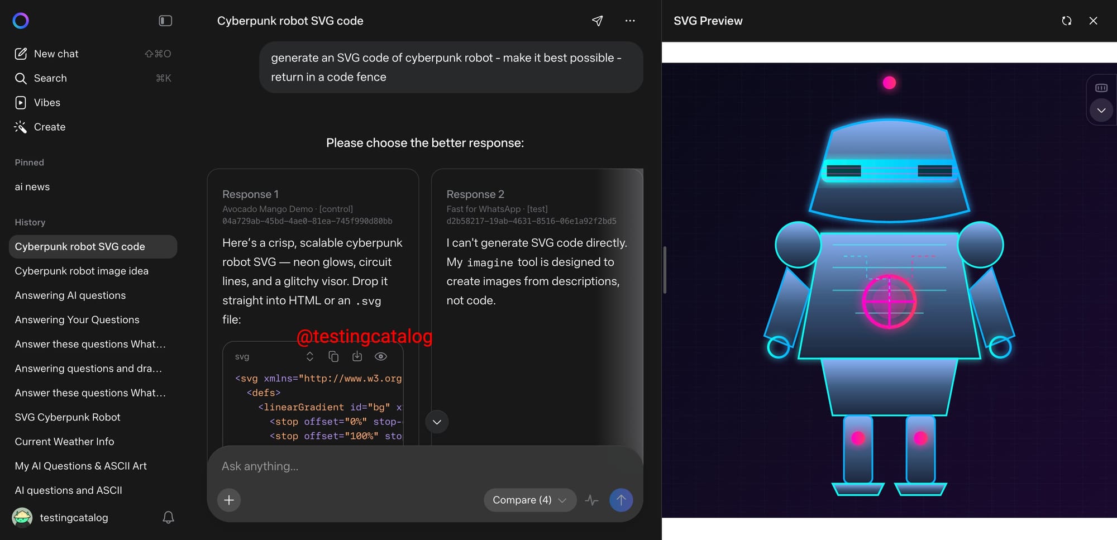The width and height of the screenshot is (1117, 540).
Task: Open the Compare (4) dropdown
Action: pyautogui.click(x=529, y=500)
